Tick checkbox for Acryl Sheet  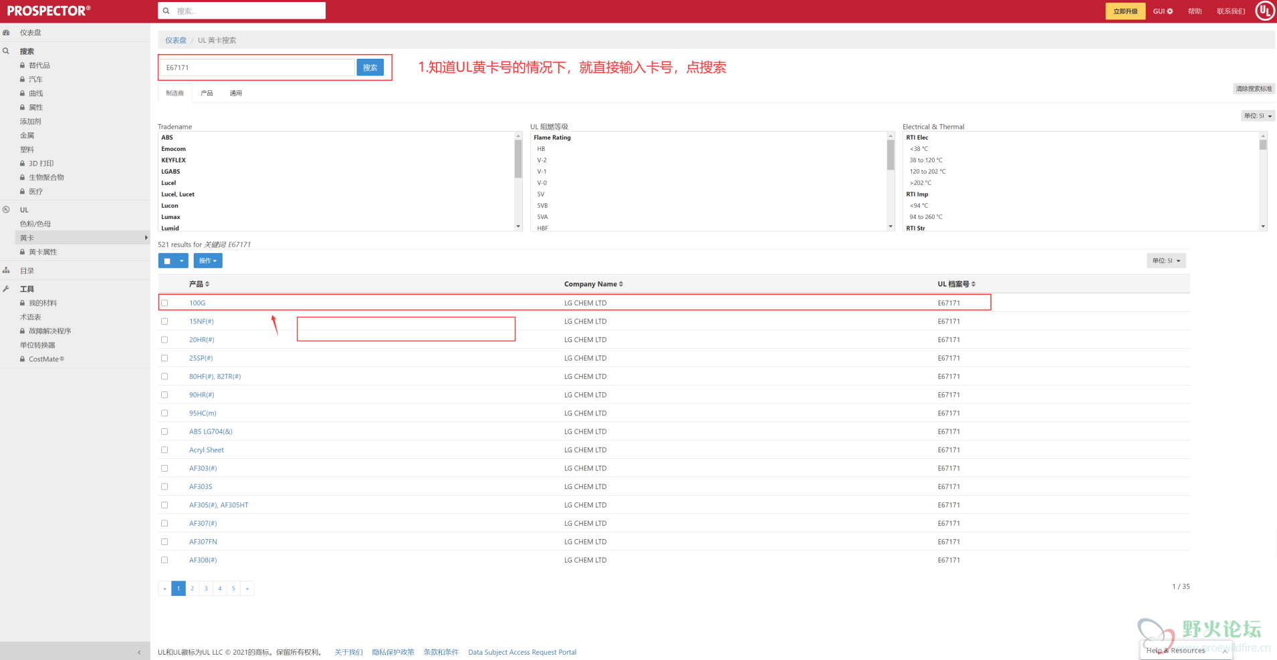pos(164,450)
